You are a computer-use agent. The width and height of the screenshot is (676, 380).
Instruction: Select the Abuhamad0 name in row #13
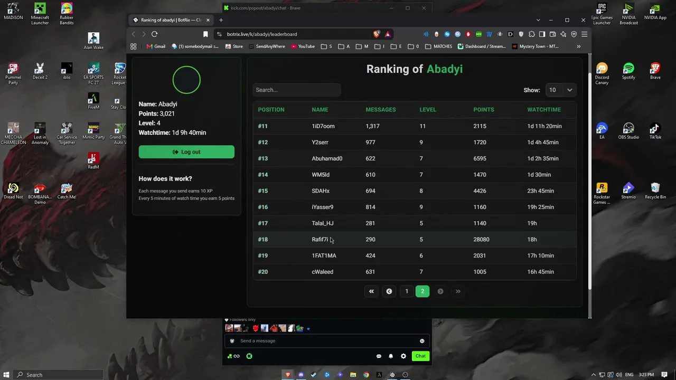pos(327,158)
